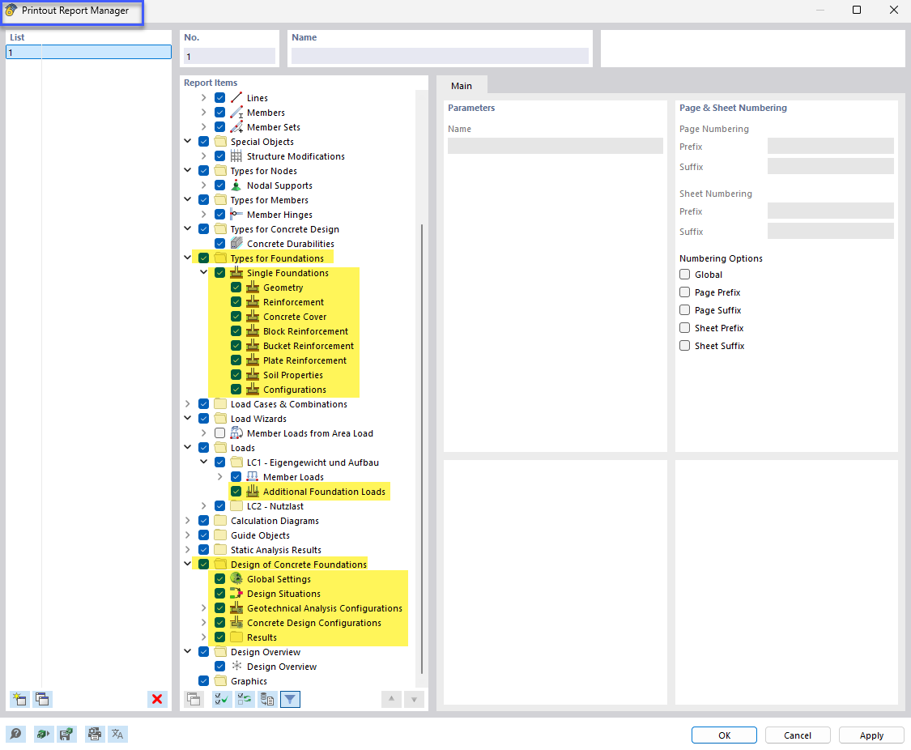
Task: Click the new printout report icon under List
Action: point(18,699)
